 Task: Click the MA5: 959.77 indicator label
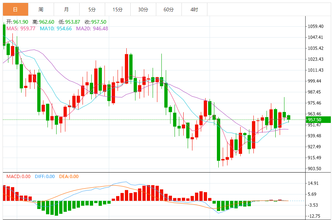(x=21, y=28)
